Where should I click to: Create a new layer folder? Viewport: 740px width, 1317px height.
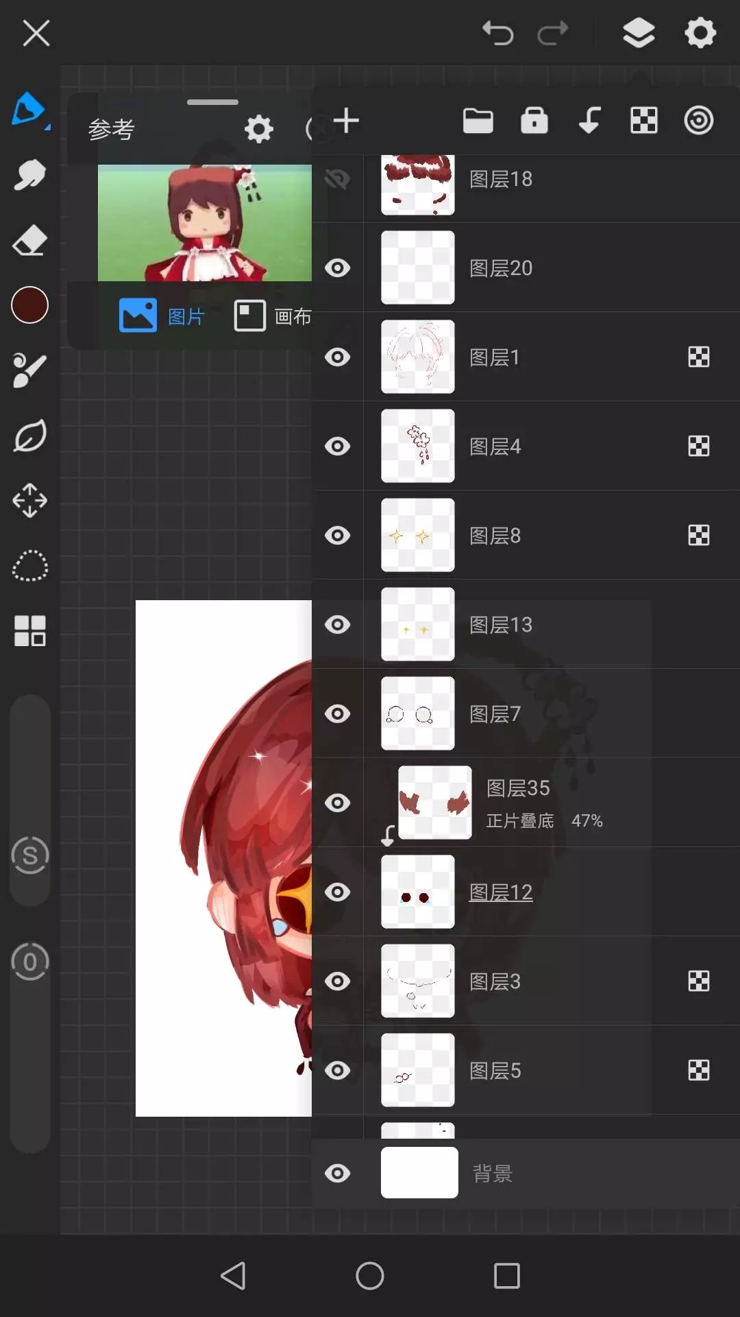tap(478, 121)
